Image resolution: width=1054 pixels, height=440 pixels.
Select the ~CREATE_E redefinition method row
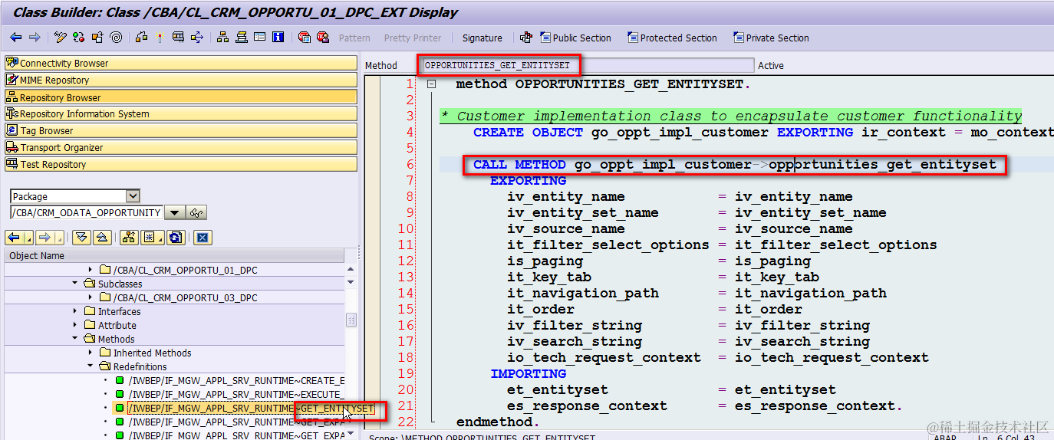coord(236,380)
